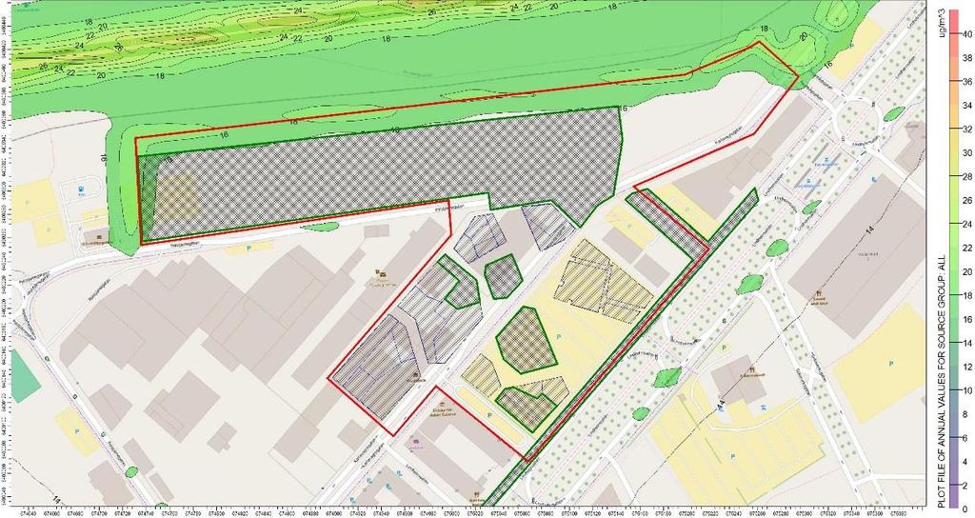Click the 2 value on the color legend
Image resolution: width=975 pixels, height=518 pixels.
[x=965, y=485]
